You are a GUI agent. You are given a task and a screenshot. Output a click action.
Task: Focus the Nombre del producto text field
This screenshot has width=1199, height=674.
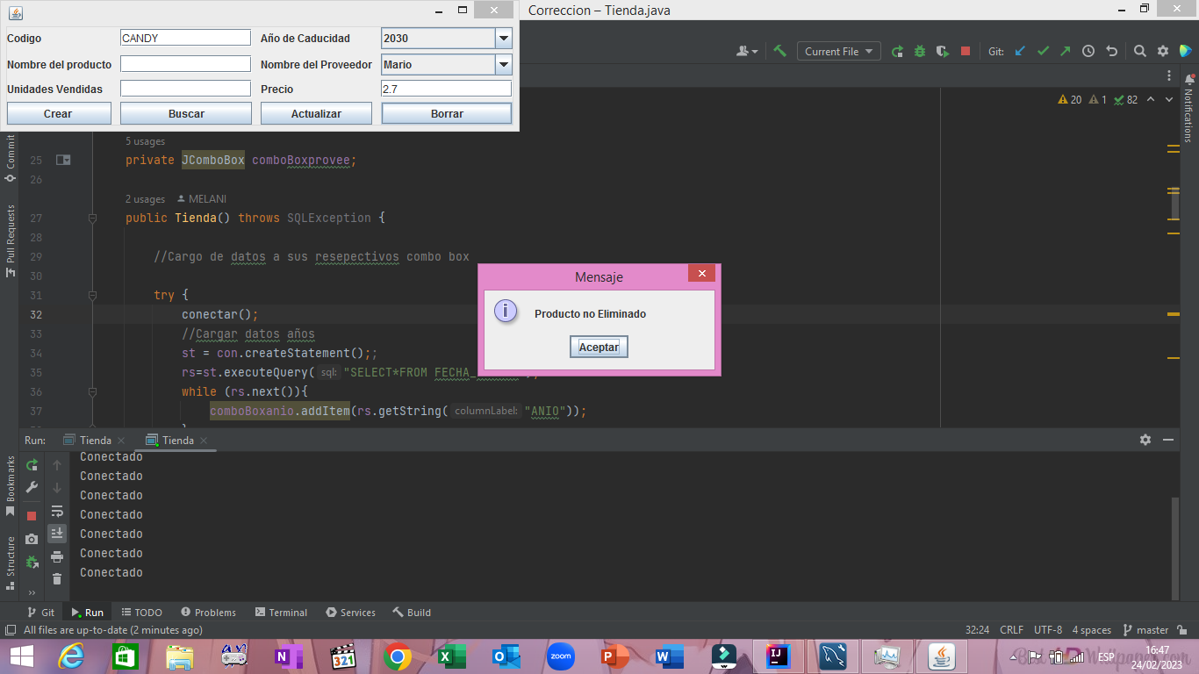coord(184,63)
